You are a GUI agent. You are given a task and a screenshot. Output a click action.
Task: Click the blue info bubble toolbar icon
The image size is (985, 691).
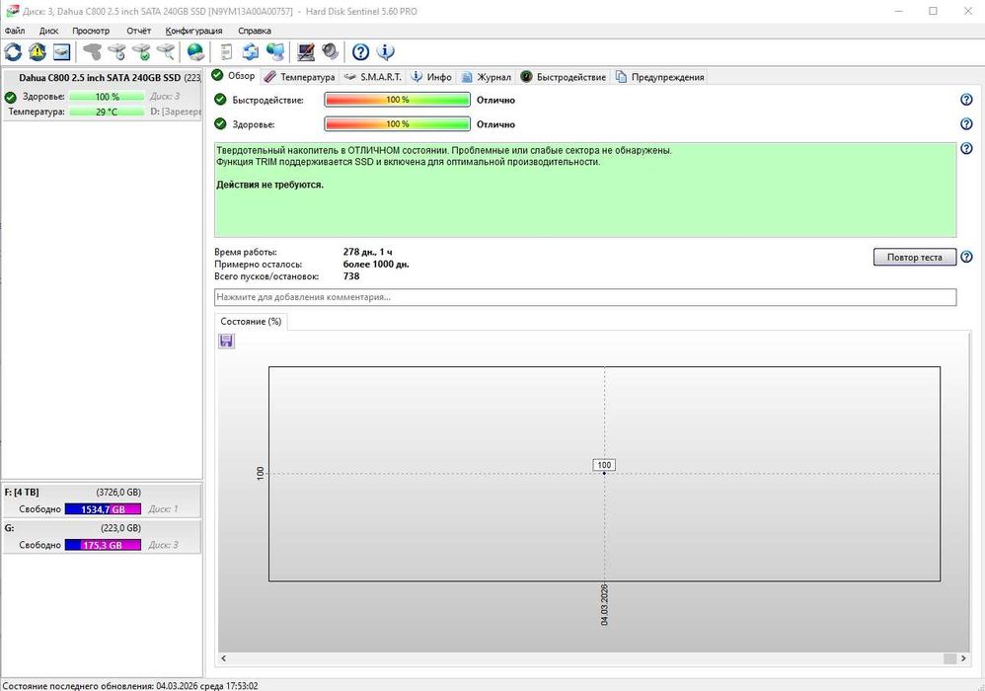[x=386, y=51]
